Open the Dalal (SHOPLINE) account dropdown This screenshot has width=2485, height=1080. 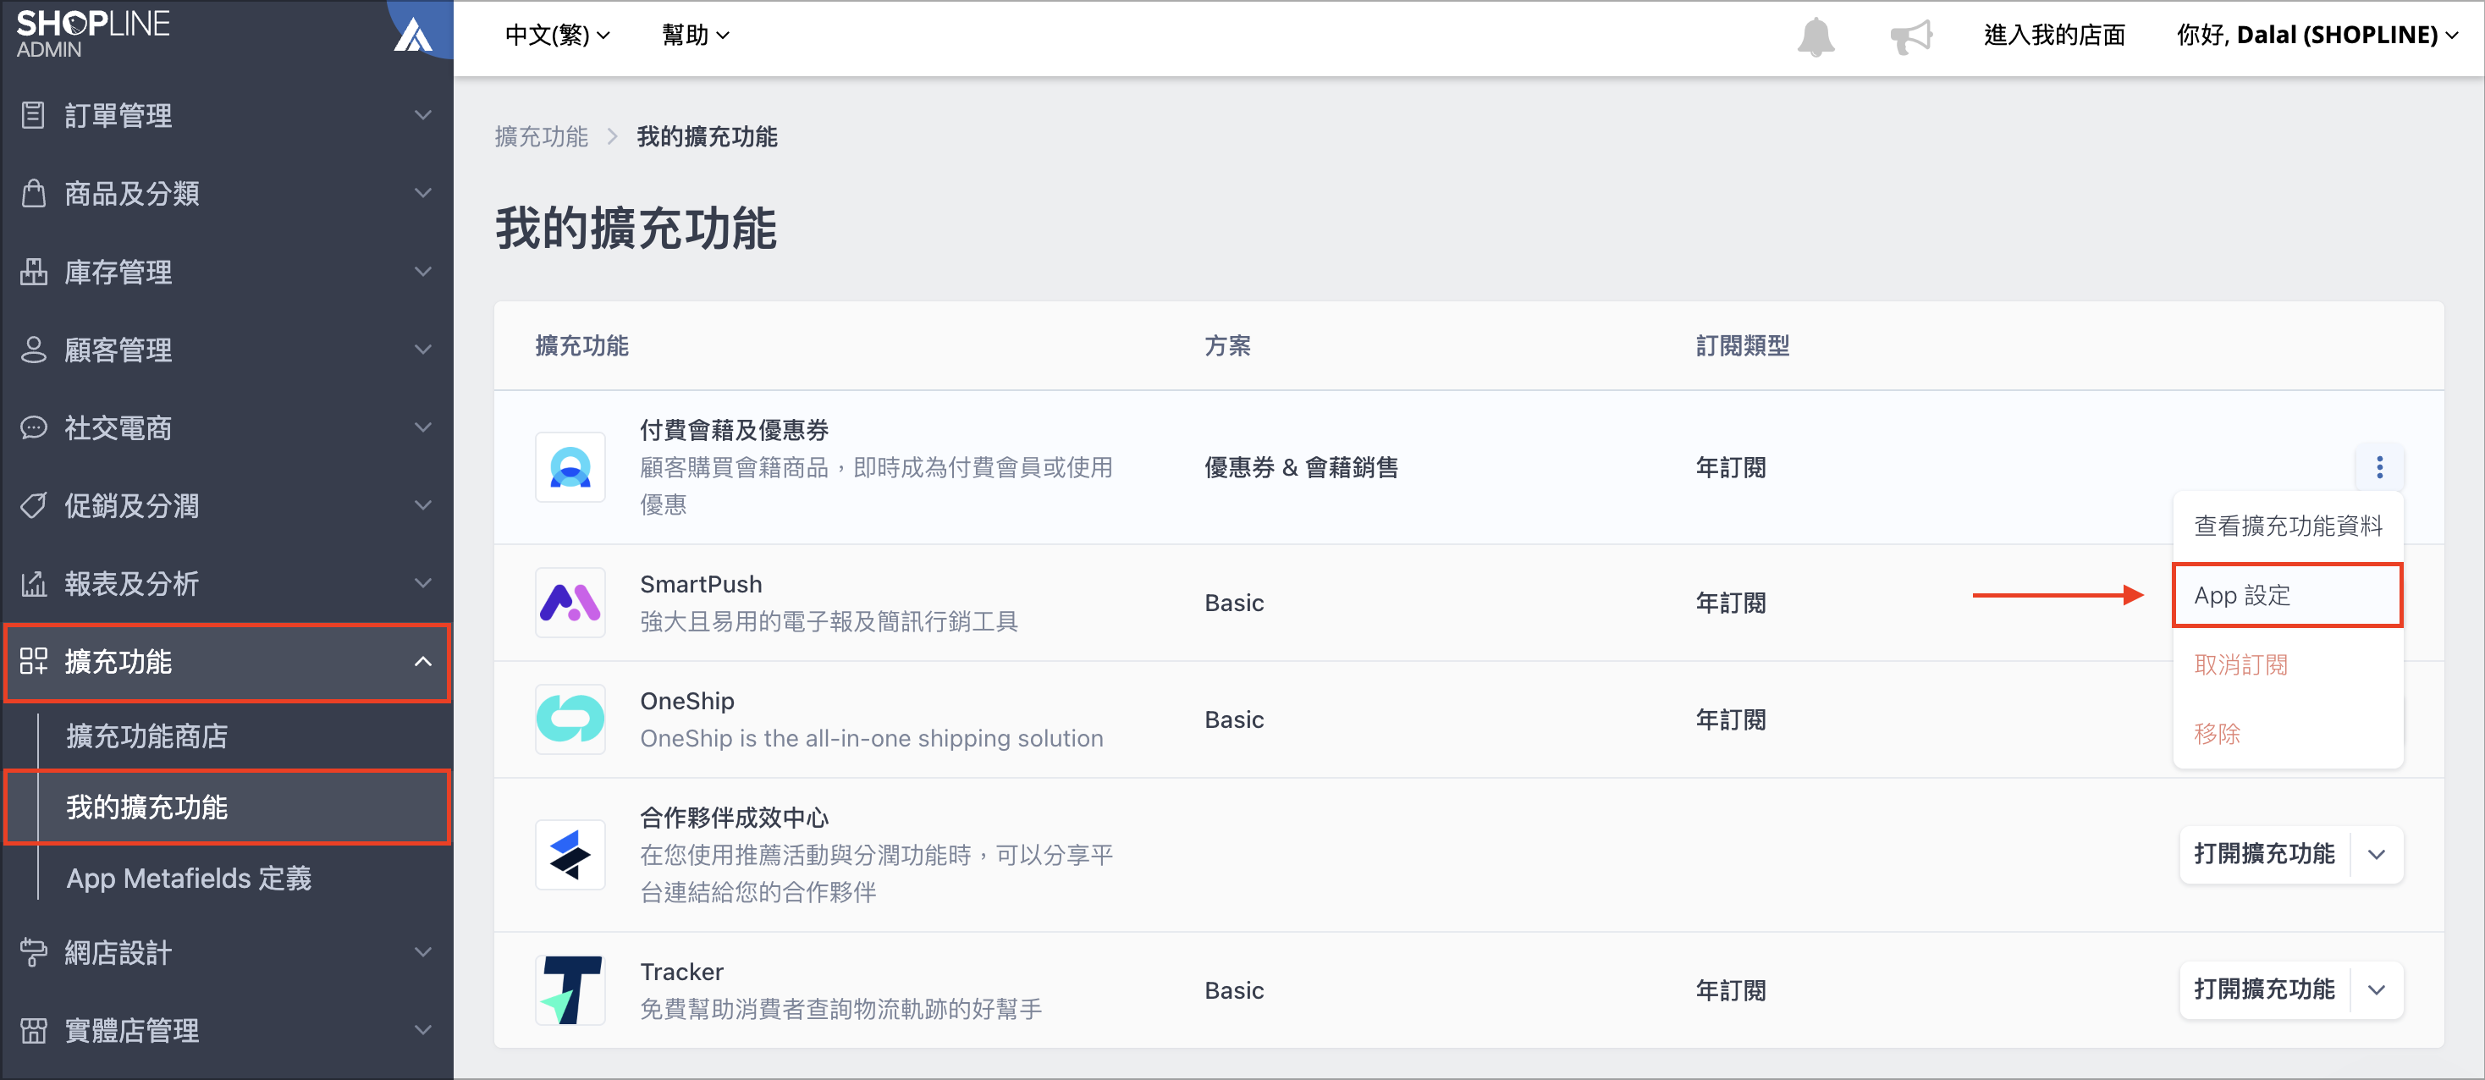[x=2317, y=35]
